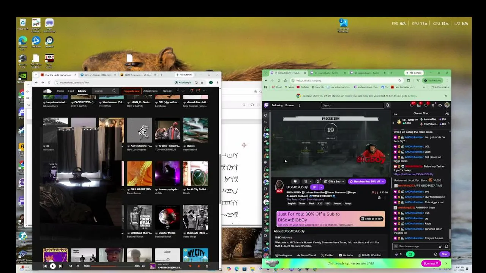
Task: Click the SoundCloud logo
Action: coord(47,91)
